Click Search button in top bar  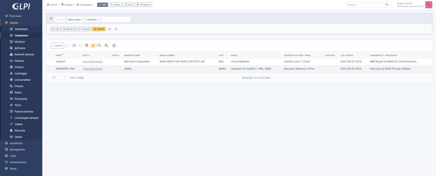point(115,5)
